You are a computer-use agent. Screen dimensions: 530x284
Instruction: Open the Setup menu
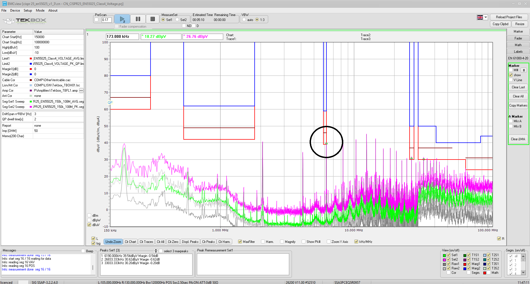pyautogui.click(x=28, y=10)
